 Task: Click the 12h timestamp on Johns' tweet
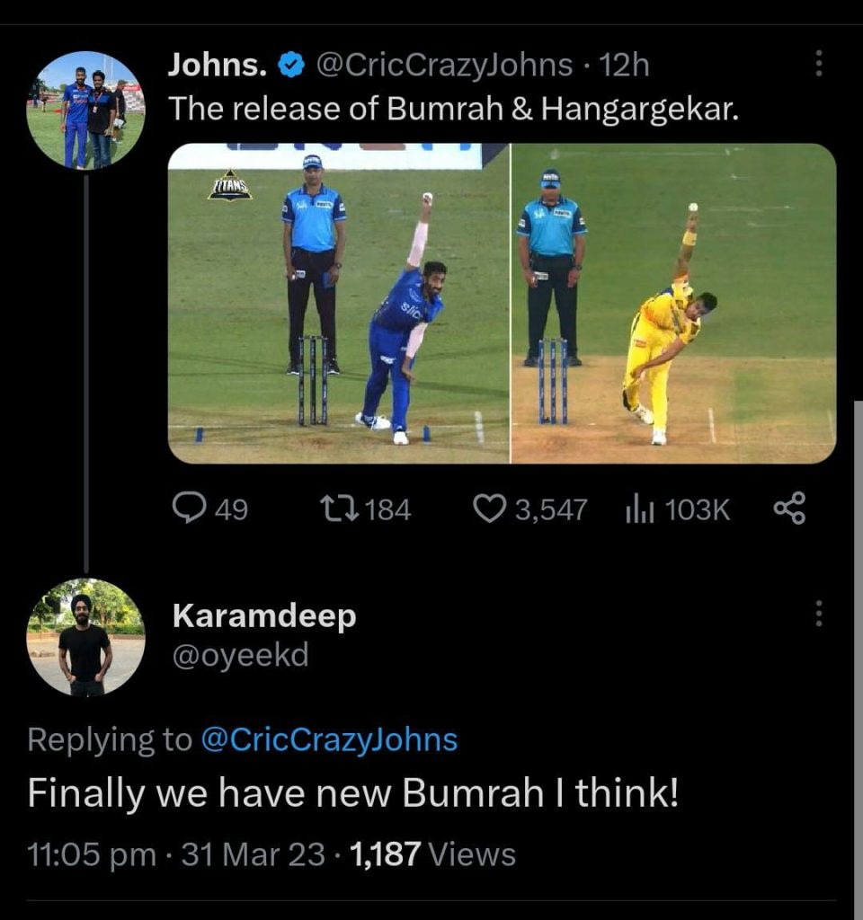[624, 66]
